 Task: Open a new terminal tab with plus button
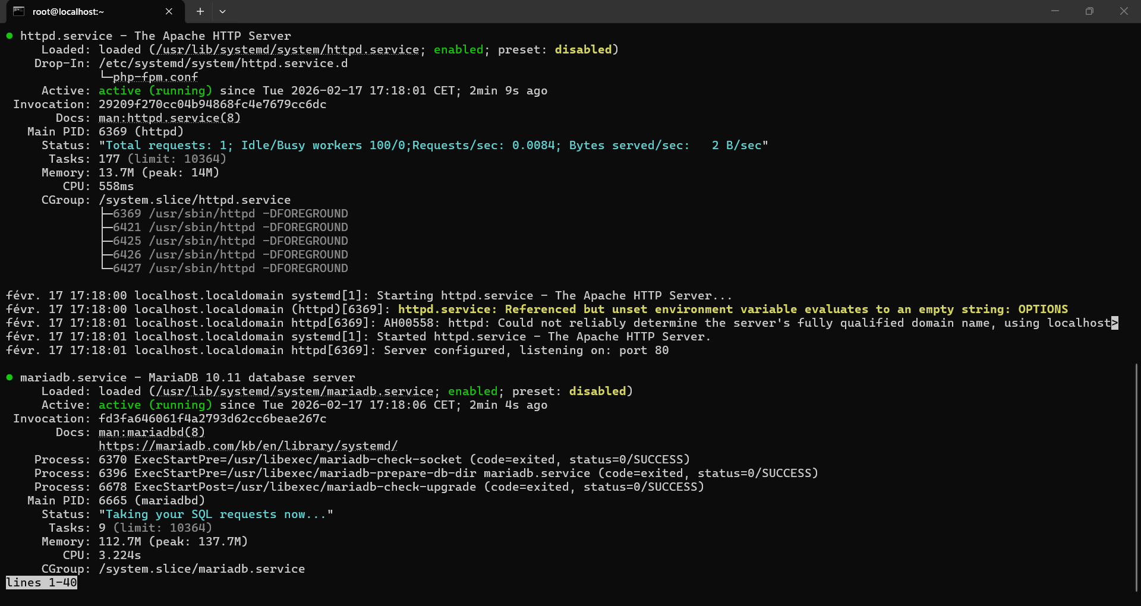[200, 11]
